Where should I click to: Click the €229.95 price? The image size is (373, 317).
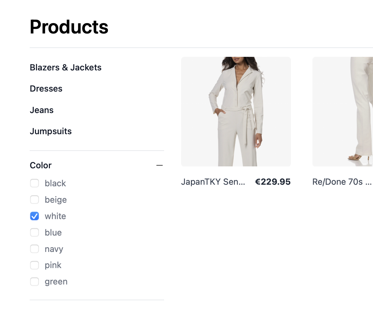(273, 182)
